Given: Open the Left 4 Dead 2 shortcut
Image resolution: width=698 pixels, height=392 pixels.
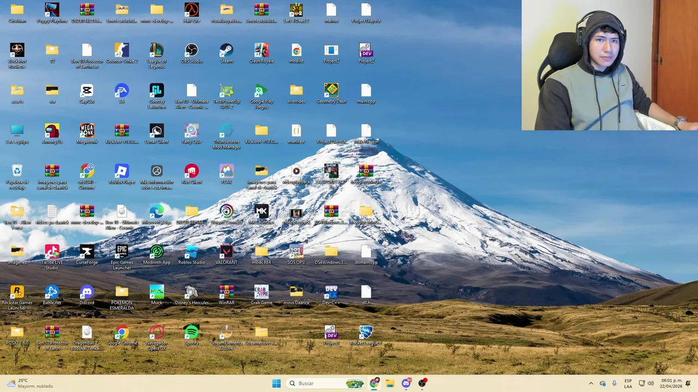Looking at the screenshot, I should click(x=296, y=13).
